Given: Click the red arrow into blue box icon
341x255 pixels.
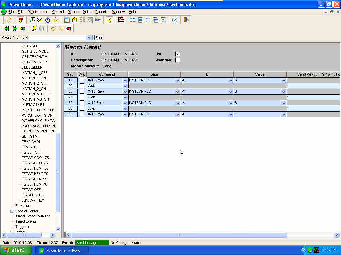Looking at the screenshot, I should tap(69, 29).
